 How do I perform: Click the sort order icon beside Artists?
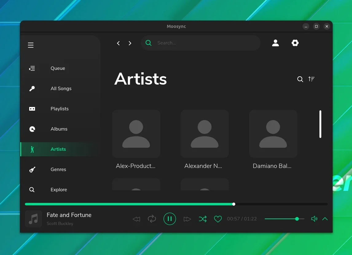click(311, 79)
